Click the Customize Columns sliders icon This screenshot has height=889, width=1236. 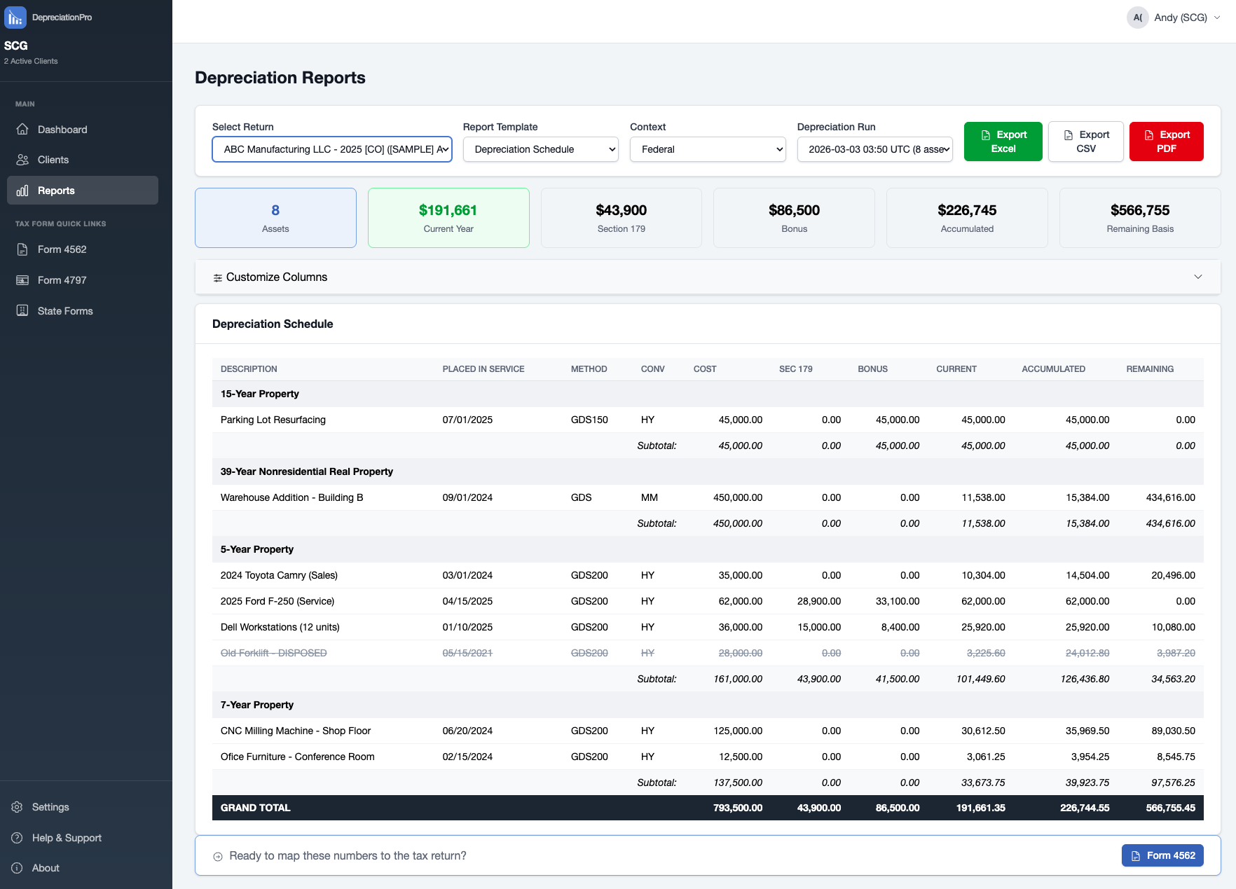218,278
